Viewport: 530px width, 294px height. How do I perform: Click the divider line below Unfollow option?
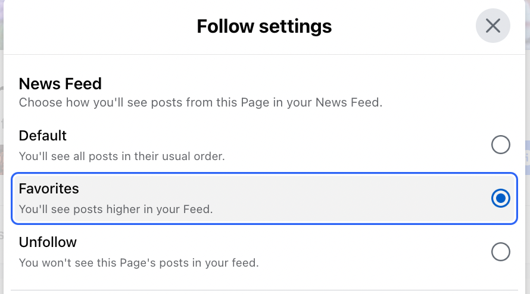(264, 290)
